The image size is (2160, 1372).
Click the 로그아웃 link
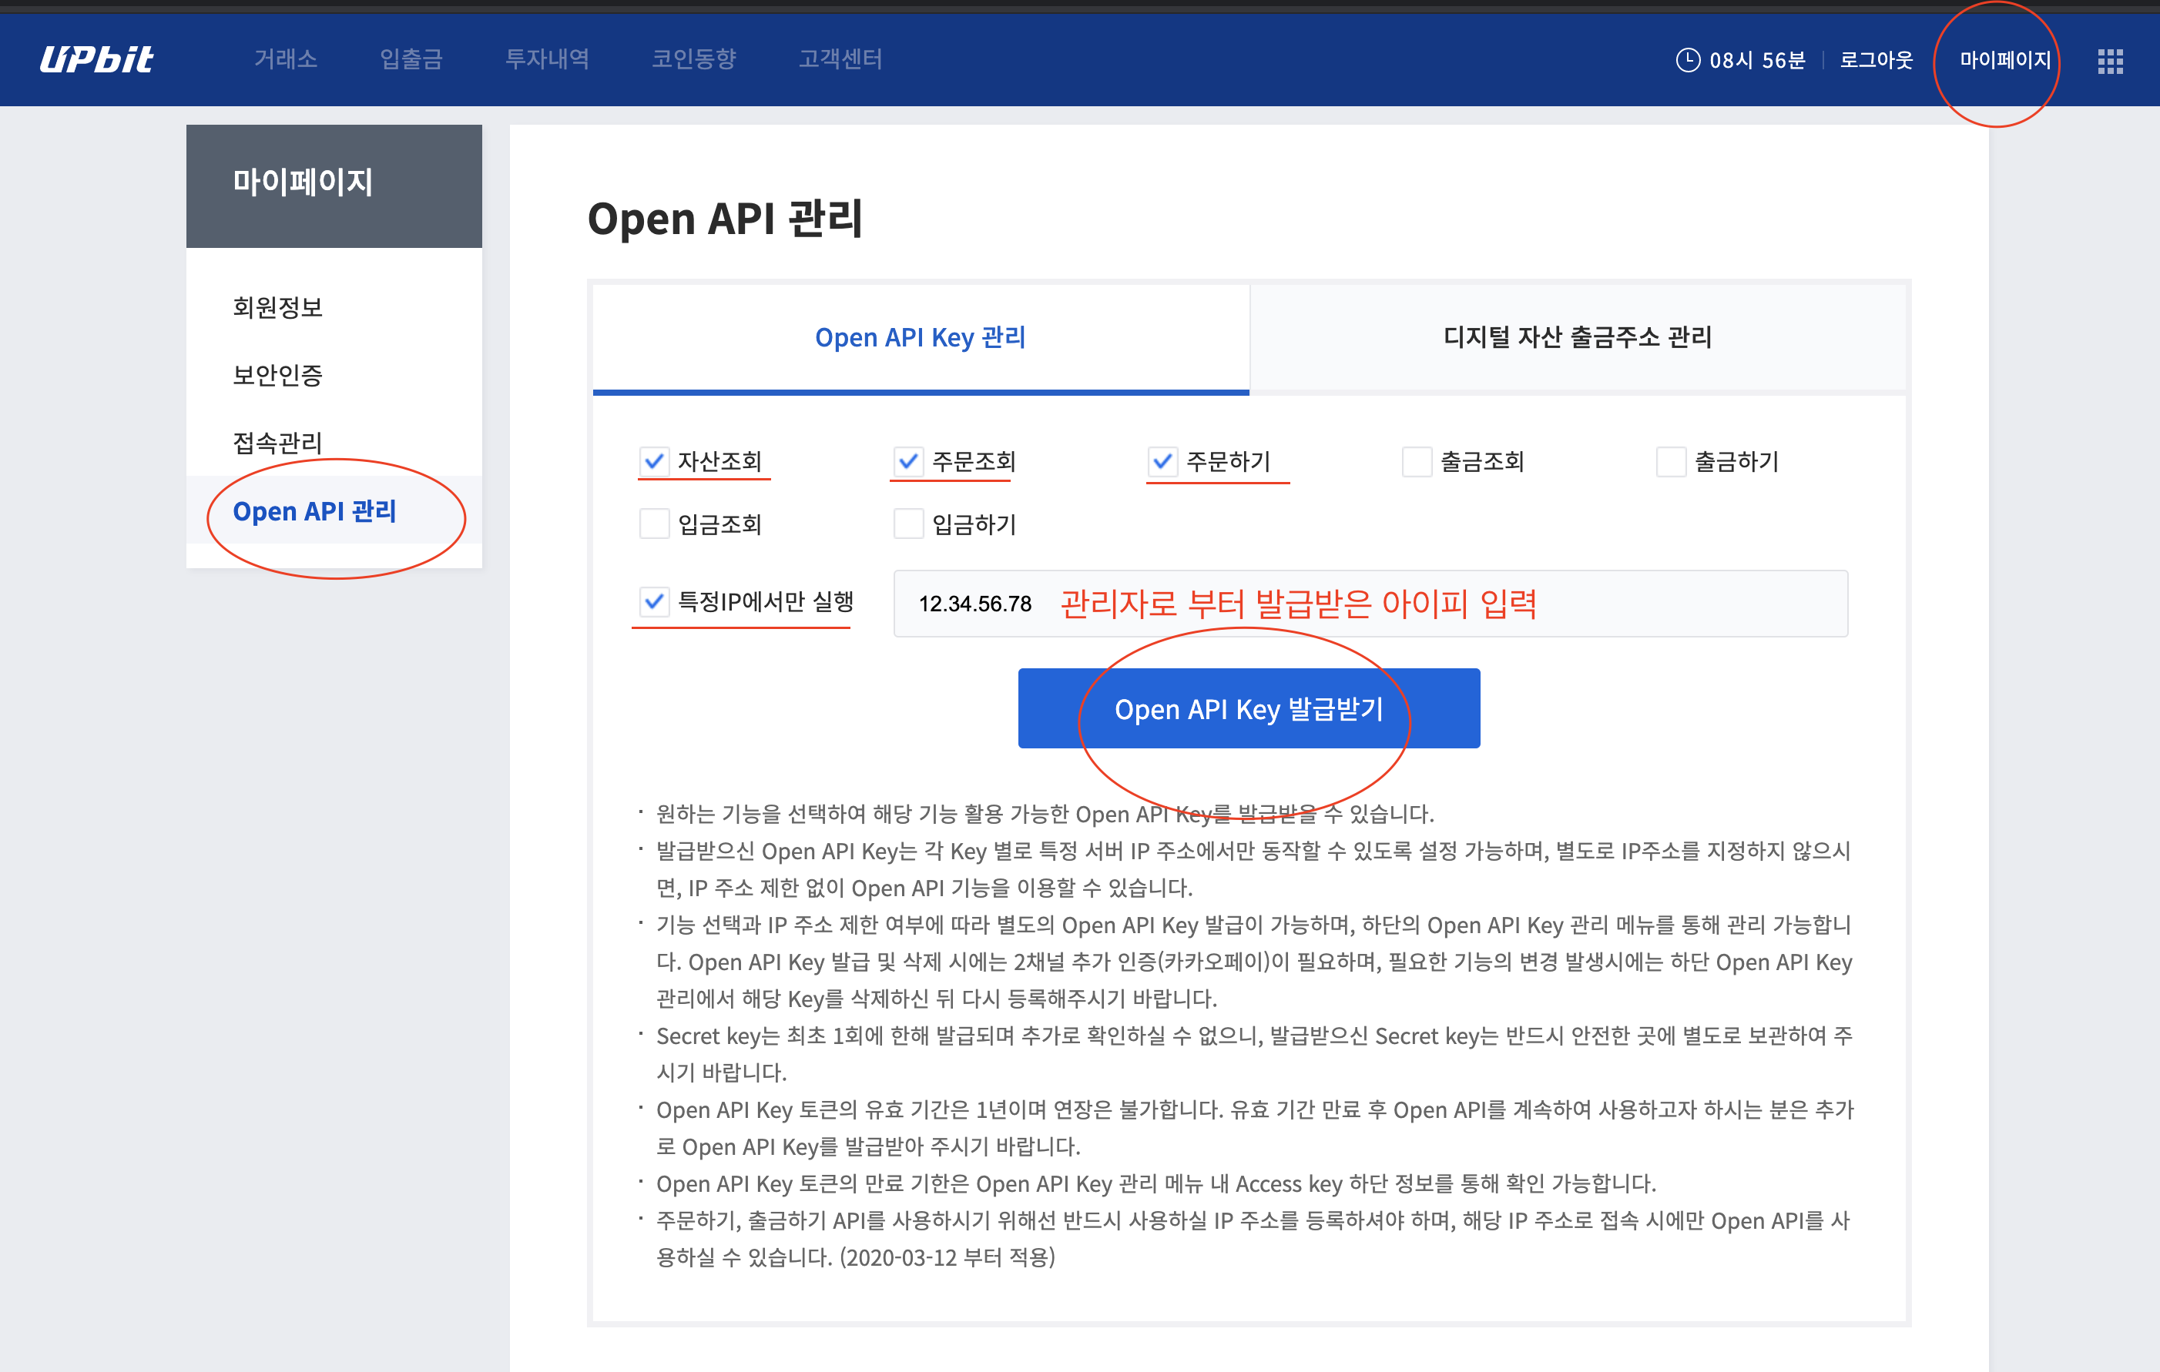click(x=1876, y=60)
